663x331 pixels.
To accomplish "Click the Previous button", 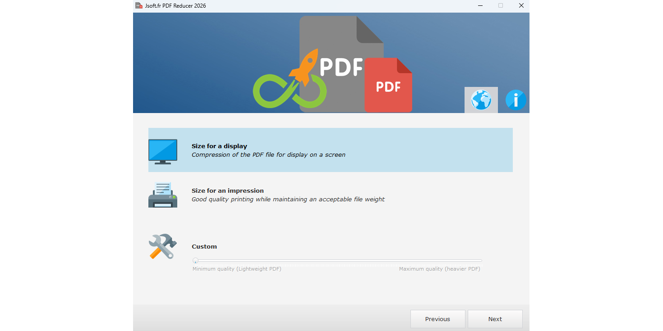I will (x=437, y=319).
